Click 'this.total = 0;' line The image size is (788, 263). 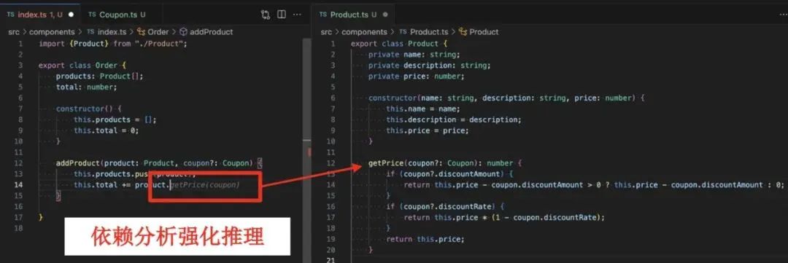pos(106,130)
